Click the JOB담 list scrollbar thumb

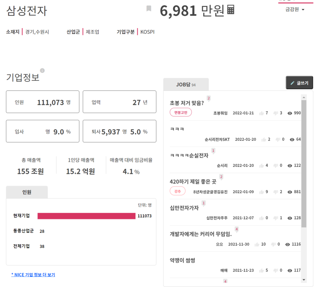304,164
